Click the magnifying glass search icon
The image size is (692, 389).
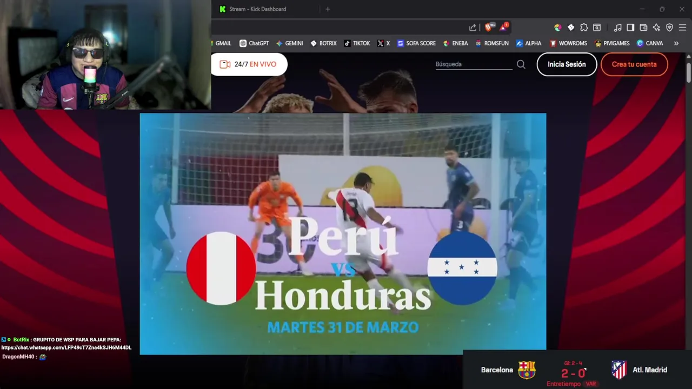(521, 64)
